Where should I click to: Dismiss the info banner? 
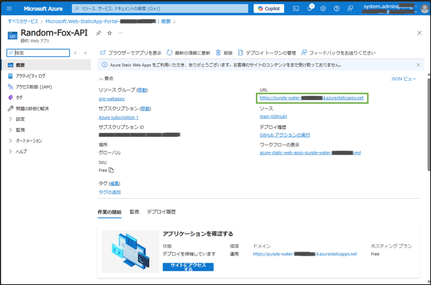point(418,65)
